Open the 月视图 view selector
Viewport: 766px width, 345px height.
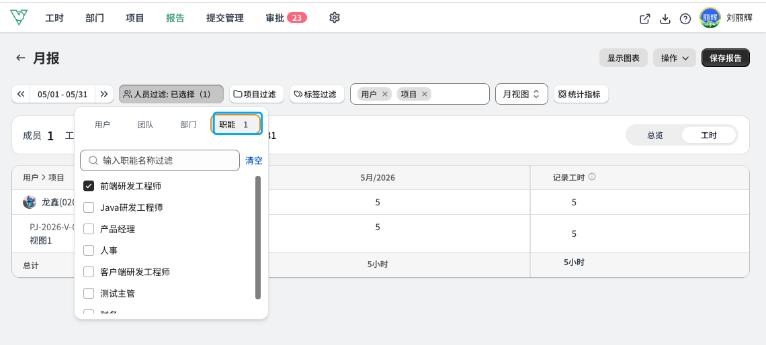pos(521,94)
